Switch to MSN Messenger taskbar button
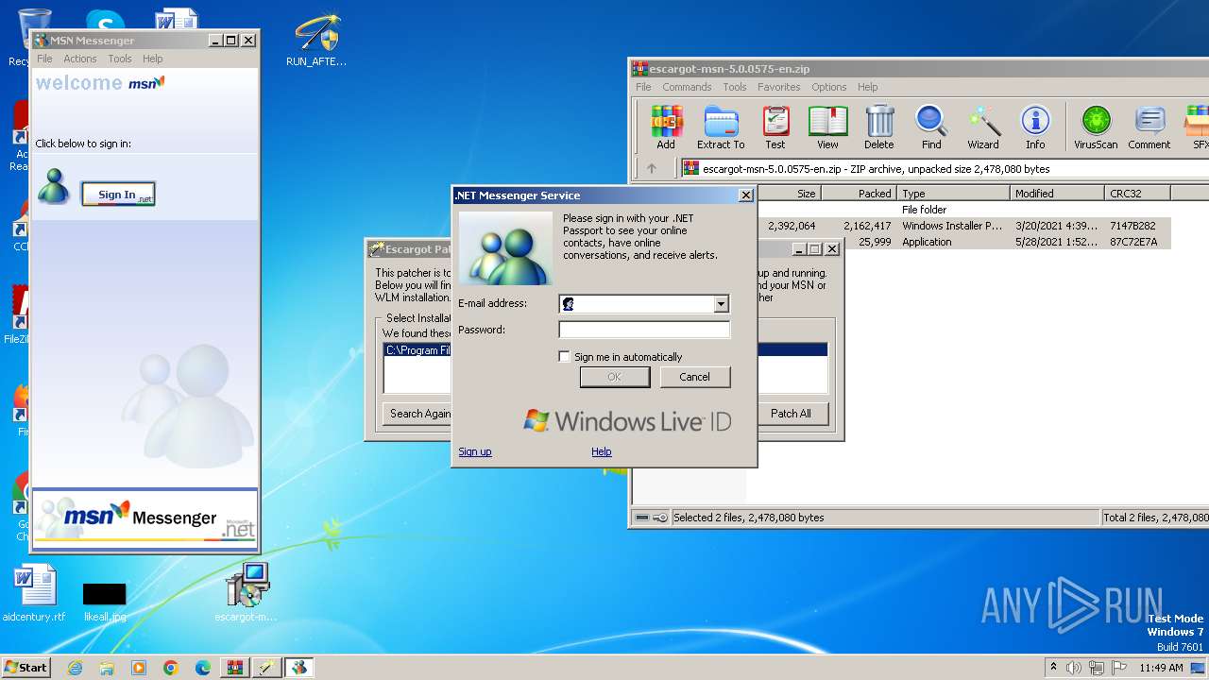The image size is (1209, 680). (x=299, y=668)
